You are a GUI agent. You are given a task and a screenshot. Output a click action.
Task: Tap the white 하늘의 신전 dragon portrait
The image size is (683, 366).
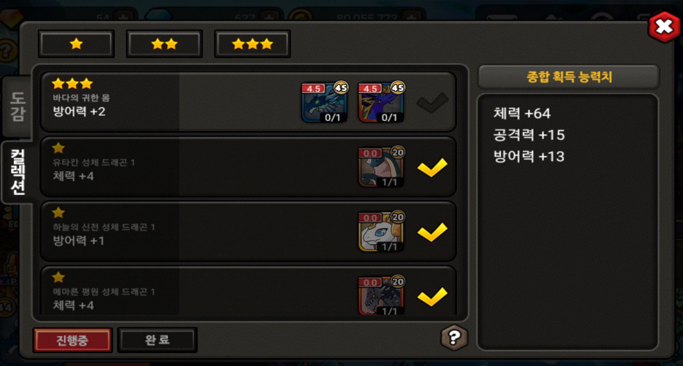pyautogui.click(x=381, y=231)
